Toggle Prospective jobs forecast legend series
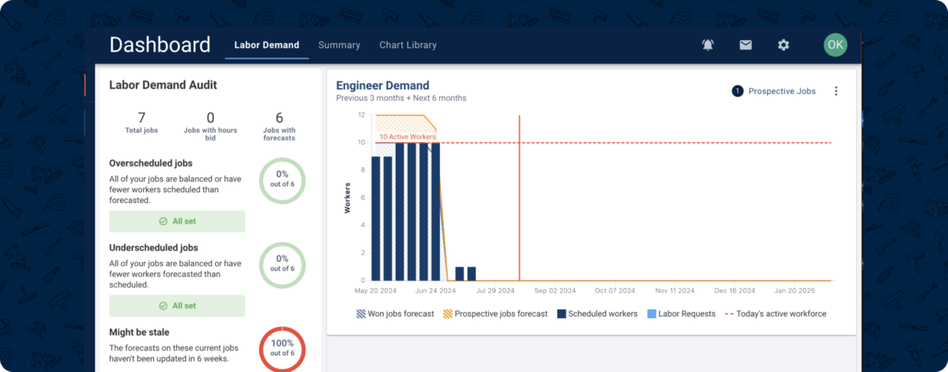This screenshot has width=948, height=372. point(495,314)
